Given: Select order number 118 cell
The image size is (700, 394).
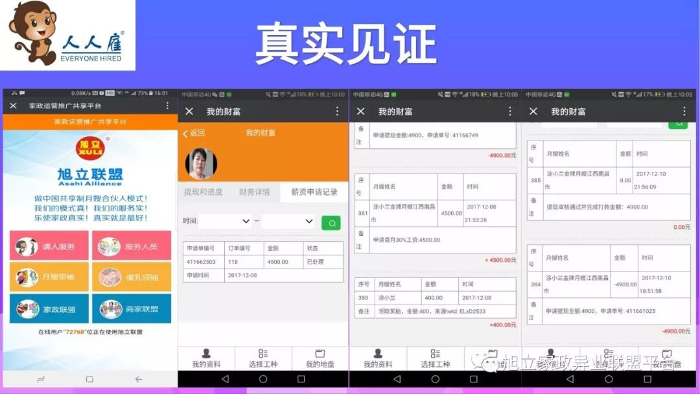Looking at the screenshot, I should tap(244, 262).
